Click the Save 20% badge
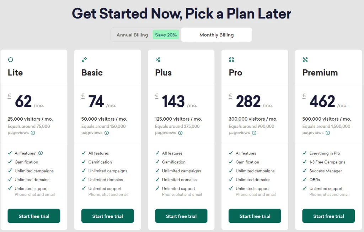The width and height of the screenshot is (364, 232). [166, 35]
